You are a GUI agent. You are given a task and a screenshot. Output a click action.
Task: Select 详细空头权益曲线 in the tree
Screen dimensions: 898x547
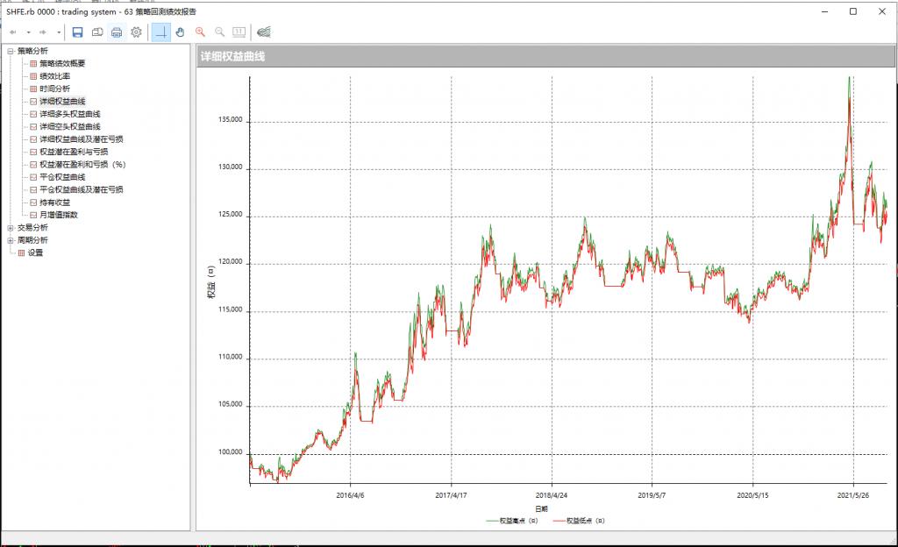coord(69,126)
